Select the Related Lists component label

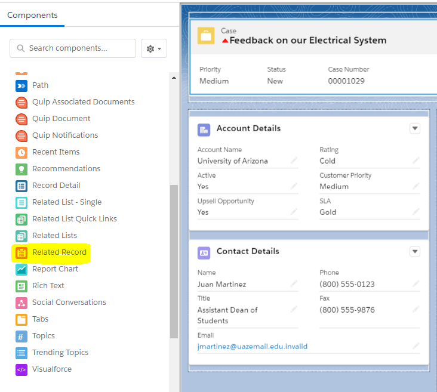tap(54, 236)
